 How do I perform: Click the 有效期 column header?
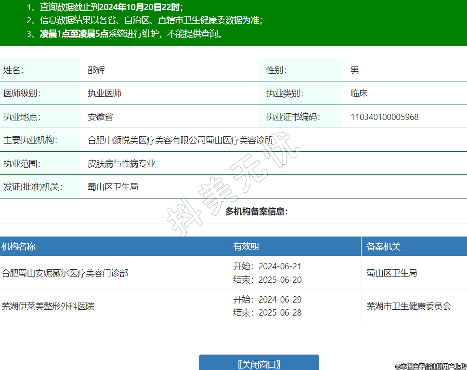tap(246, 247)
